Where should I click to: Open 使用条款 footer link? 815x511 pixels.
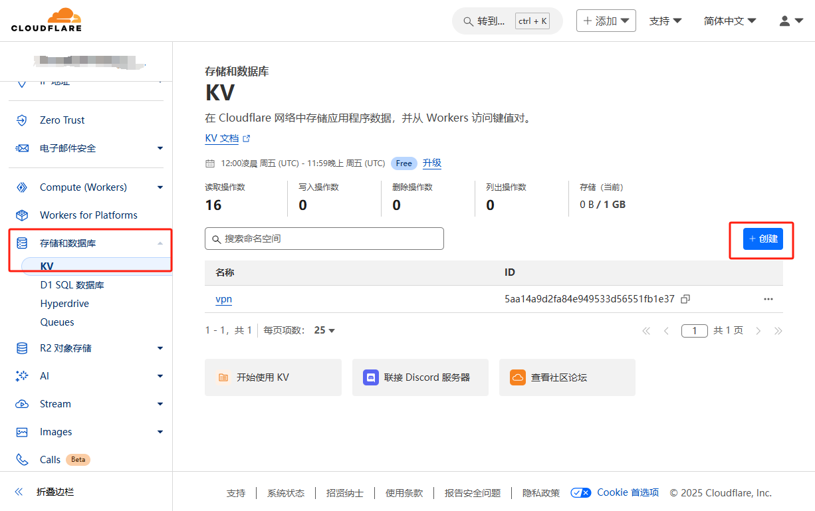404,493
